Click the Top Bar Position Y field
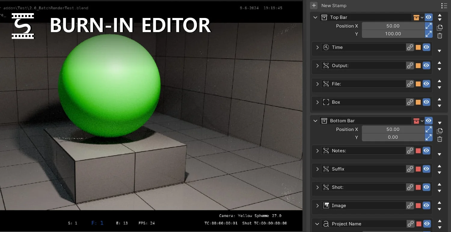 click(x=392, y=34)
